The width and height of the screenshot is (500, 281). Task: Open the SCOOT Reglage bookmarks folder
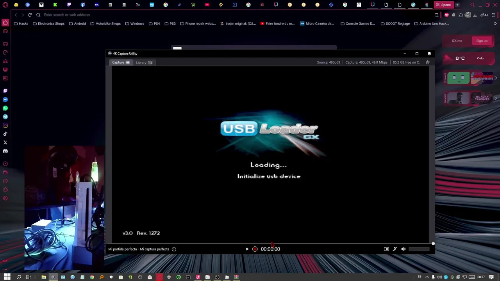pos(395,23)
